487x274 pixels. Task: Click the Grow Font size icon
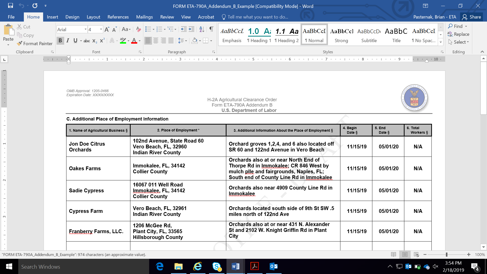pos(107,29)
